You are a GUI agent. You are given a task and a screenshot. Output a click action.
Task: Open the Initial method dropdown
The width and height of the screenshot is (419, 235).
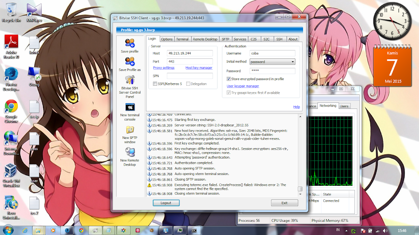click(x=272, y=62)
